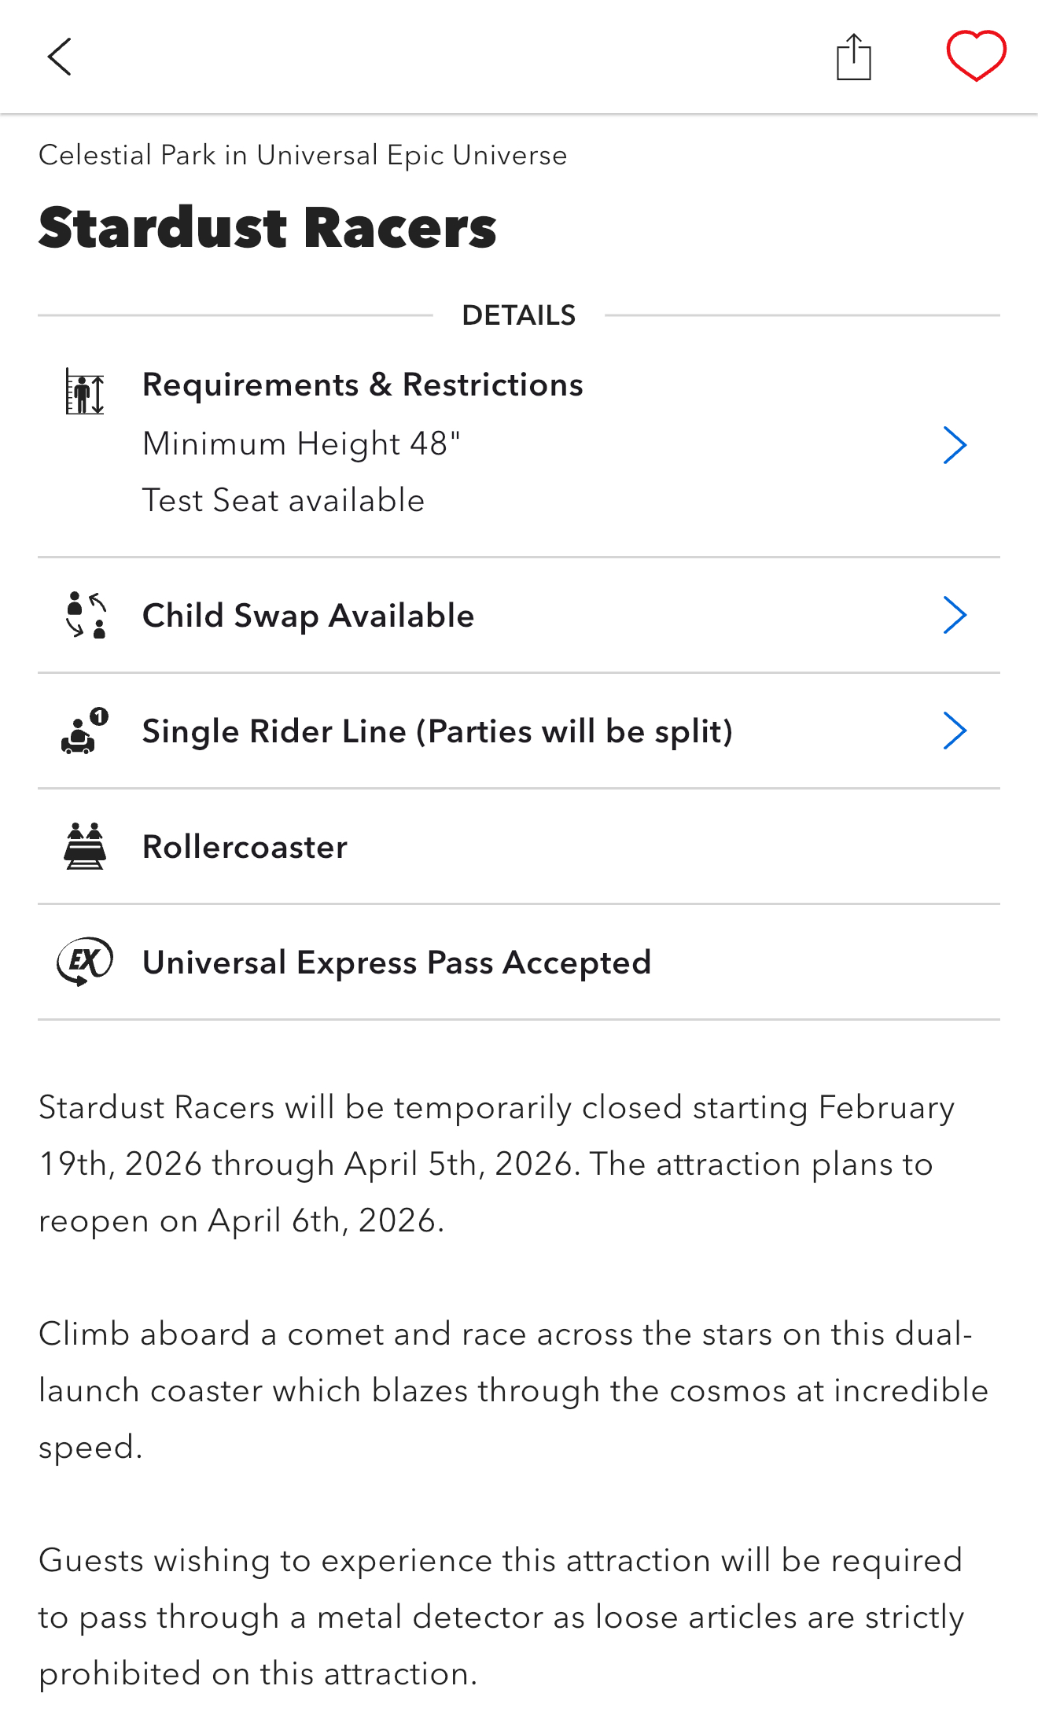The image size is (1038, 1719).
Task: Tap the Single Rider icon
Action: point(84,731)
